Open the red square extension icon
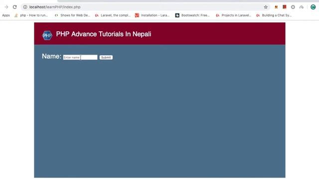 point(285,7)
